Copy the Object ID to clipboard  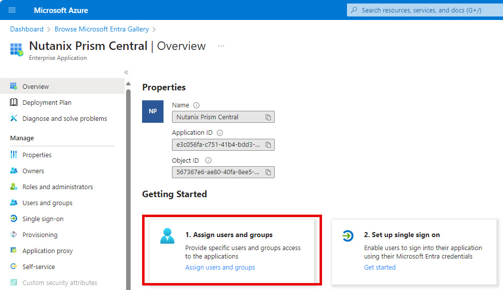(268, 173)
